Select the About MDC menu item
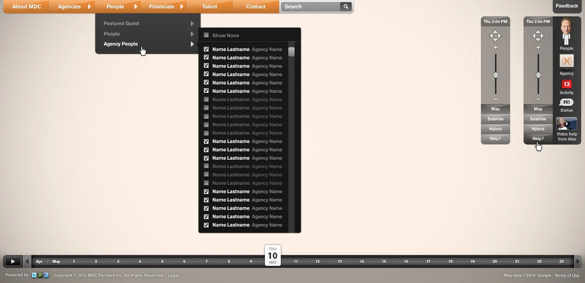This screenshot has height=283, width=585. (x=27, y=7)
